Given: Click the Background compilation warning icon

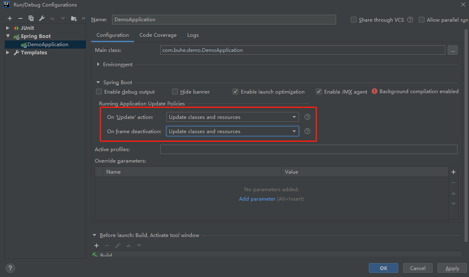Looking at the screenshot, I should [375, 91].
